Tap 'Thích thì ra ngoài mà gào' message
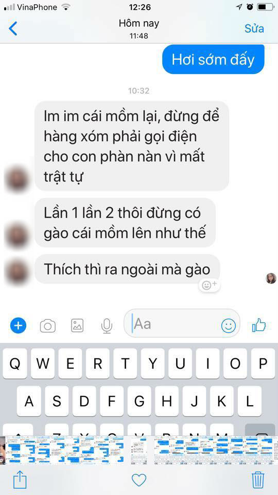Screen dimensions: 278x495 (x=127, y=269)
